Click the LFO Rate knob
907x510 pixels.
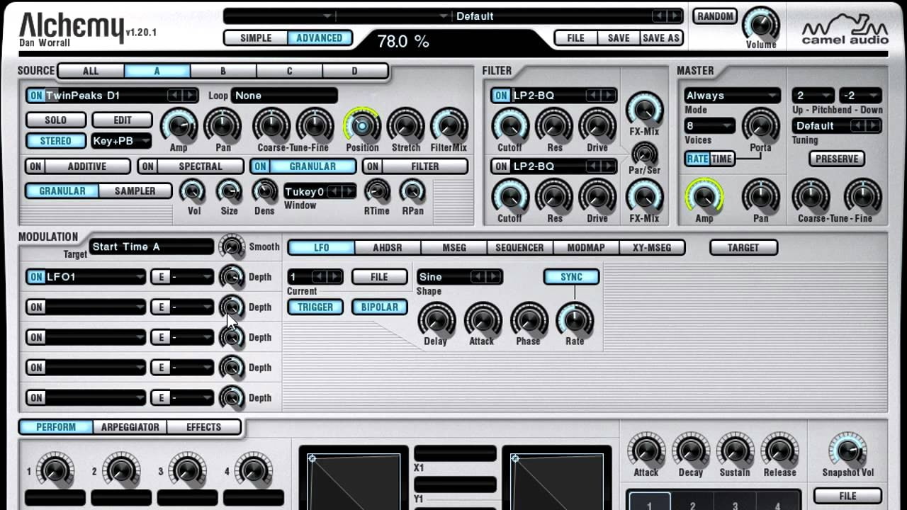click(575, 320)
